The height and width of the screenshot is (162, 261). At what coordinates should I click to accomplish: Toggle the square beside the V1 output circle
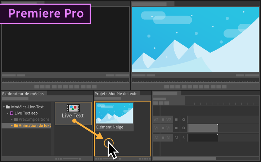tap(176, 128)
